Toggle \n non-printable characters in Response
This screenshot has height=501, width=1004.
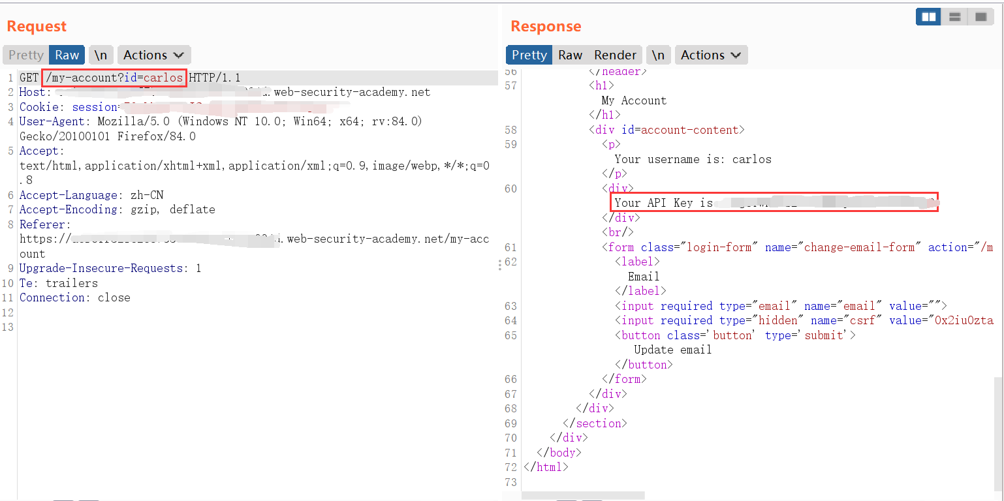click(x=658, y=55)
